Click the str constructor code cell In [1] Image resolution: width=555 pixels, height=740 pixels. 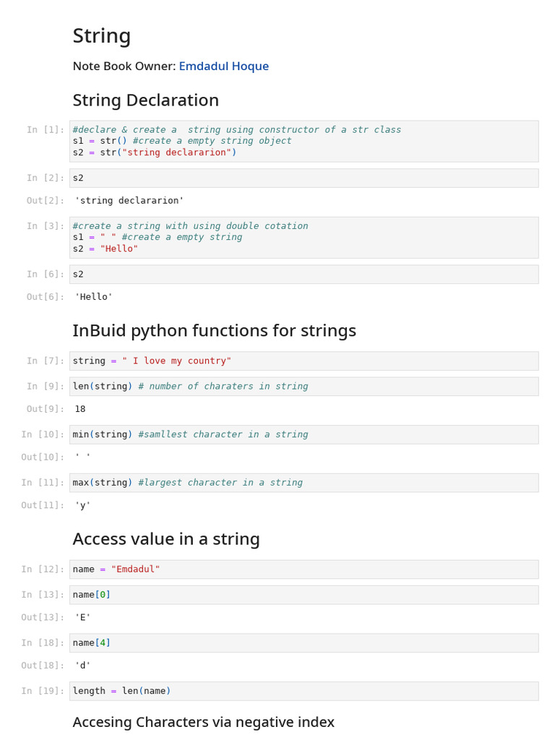pyautogui.click(x=304, y=141)
